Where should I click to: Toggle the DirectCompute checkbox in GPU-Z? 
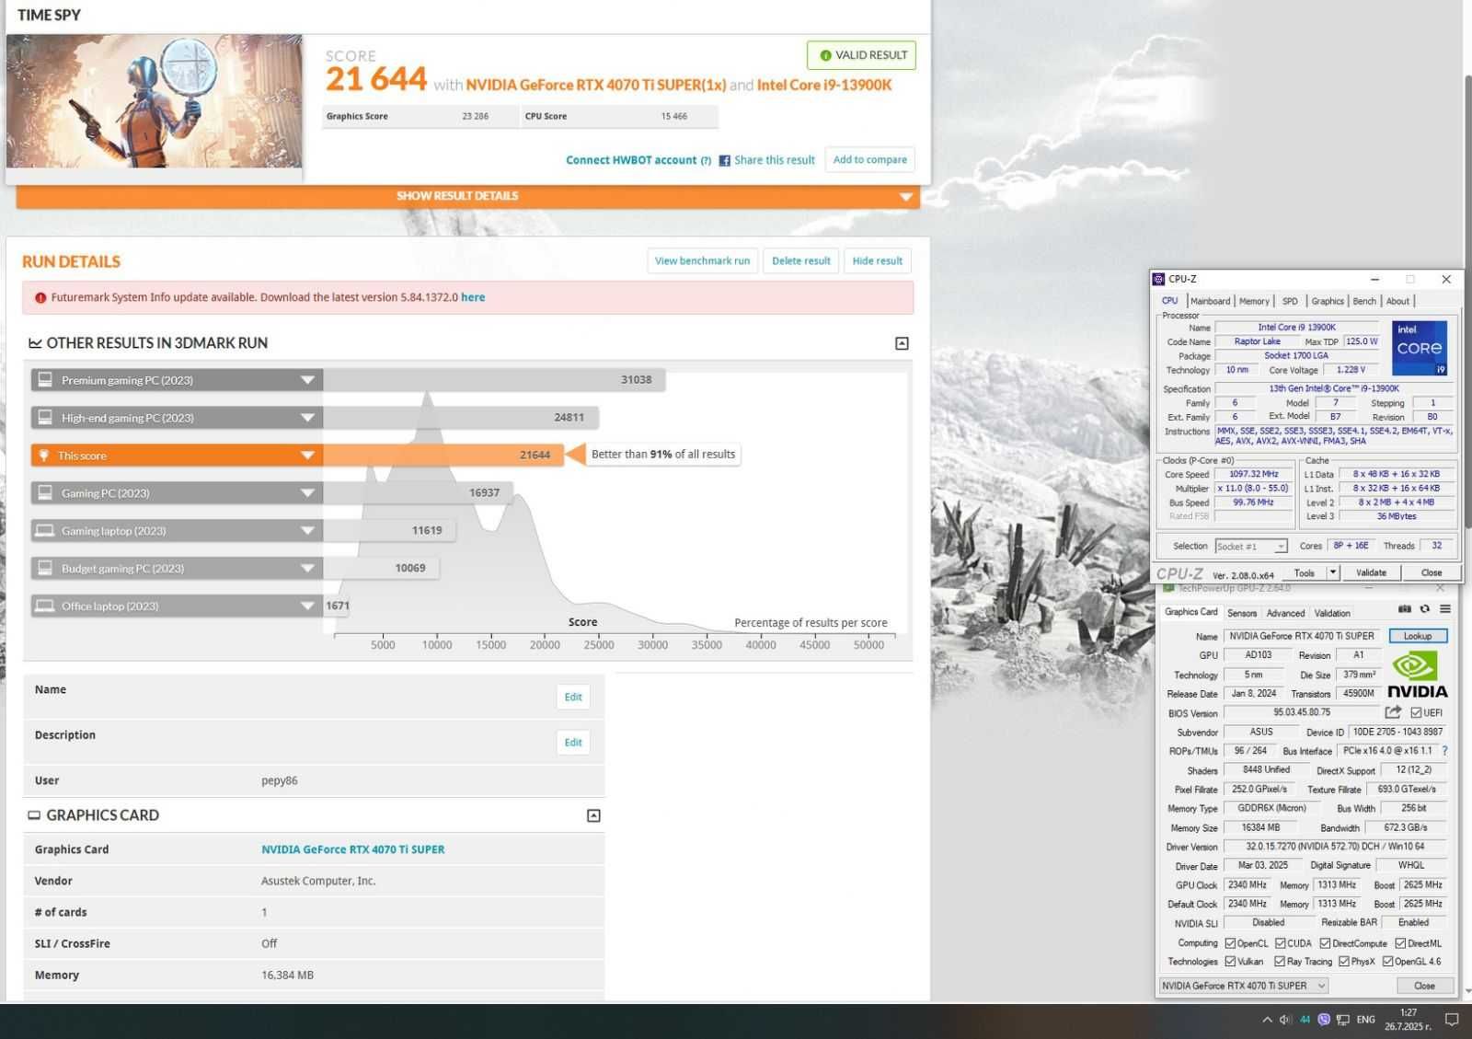click(1325, 943)
